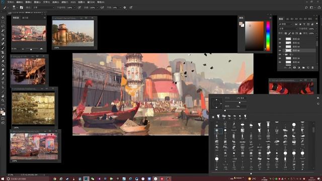Select the Pen tool
This screenshot has height=181, width=322.
click(3, 78)
